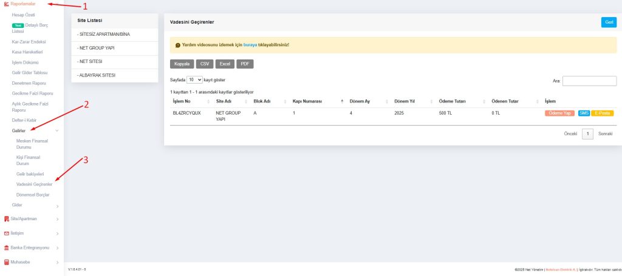Click the Ara search input field
This screenshot has height=276, width=622.
(589, 81)
